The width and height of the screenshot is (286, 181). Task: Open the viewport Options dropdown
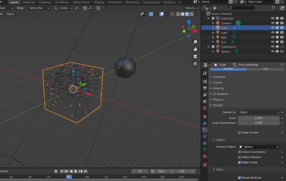click(x=191, y=8)
